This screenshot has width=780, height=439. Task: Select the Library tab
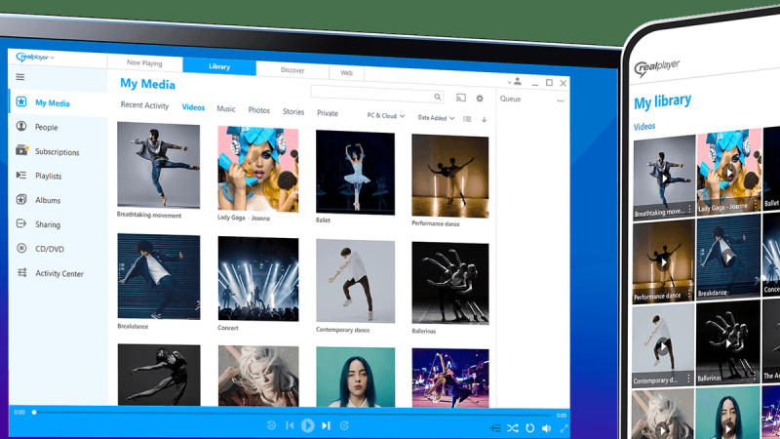tap(219, 66)
